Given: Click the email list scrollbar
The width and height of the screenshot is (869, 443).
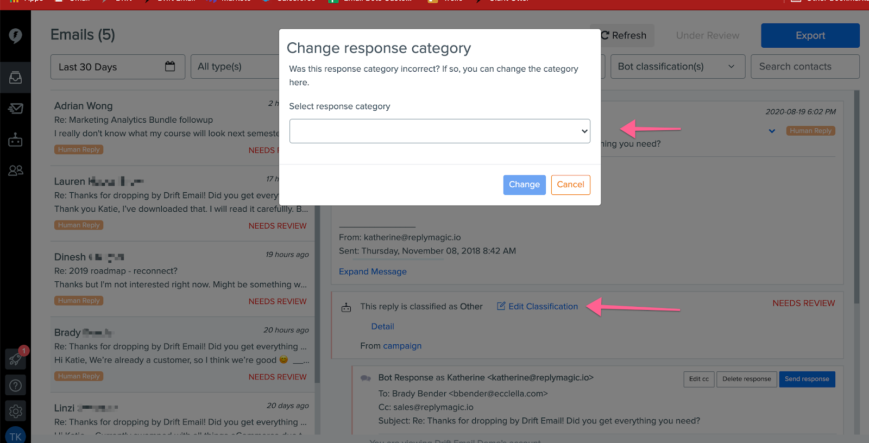Looking at the screenshot, I should (x=317, y=293).
